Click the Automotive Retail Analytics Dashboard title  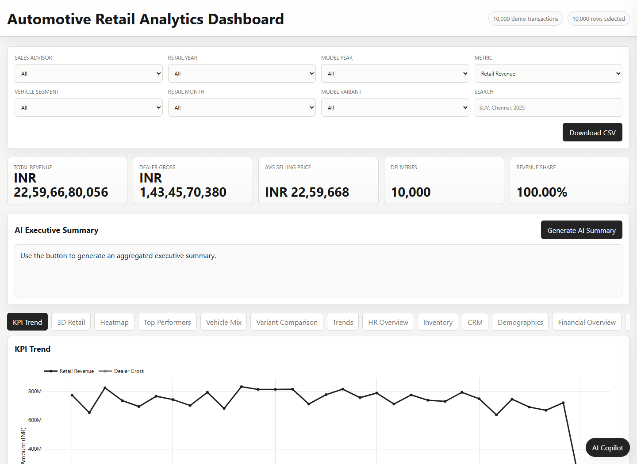(x=146, y=19)
